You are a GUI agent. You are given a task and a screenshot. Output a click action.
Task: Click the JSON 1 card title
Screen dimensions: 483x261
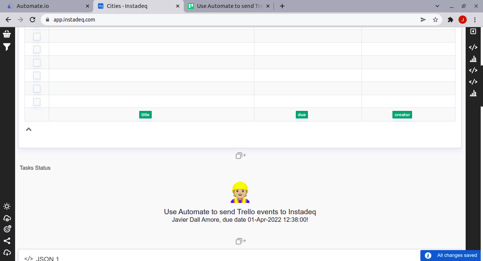pyautogui.click(x=48, y=259)
